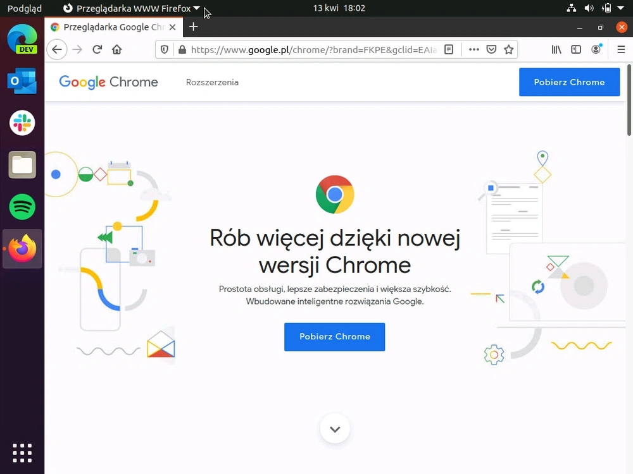This screenshot has width=633, height=474.
Task: Click the page vertical scrollbar
Action: pos(629,100)
